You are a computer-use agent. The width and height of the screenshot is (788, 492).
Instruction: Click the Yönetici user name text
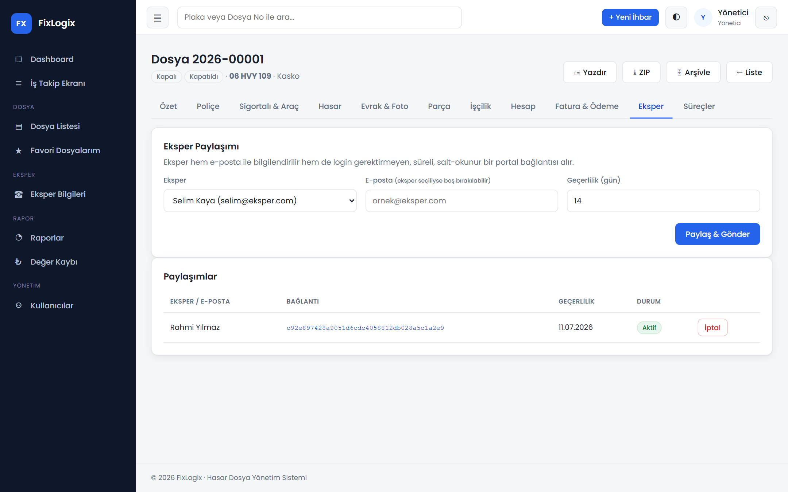click(733, 13)
